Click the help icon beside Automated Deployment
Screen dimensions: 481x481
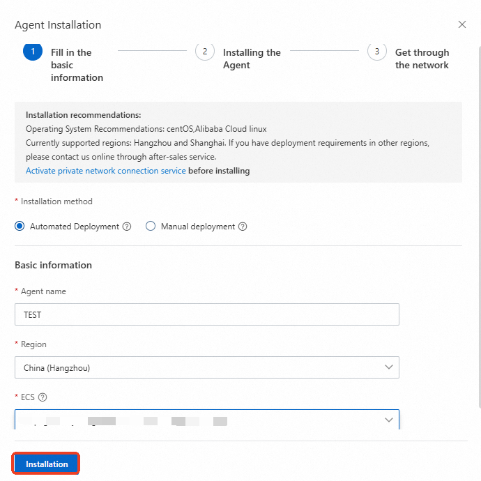pos(127,227)
